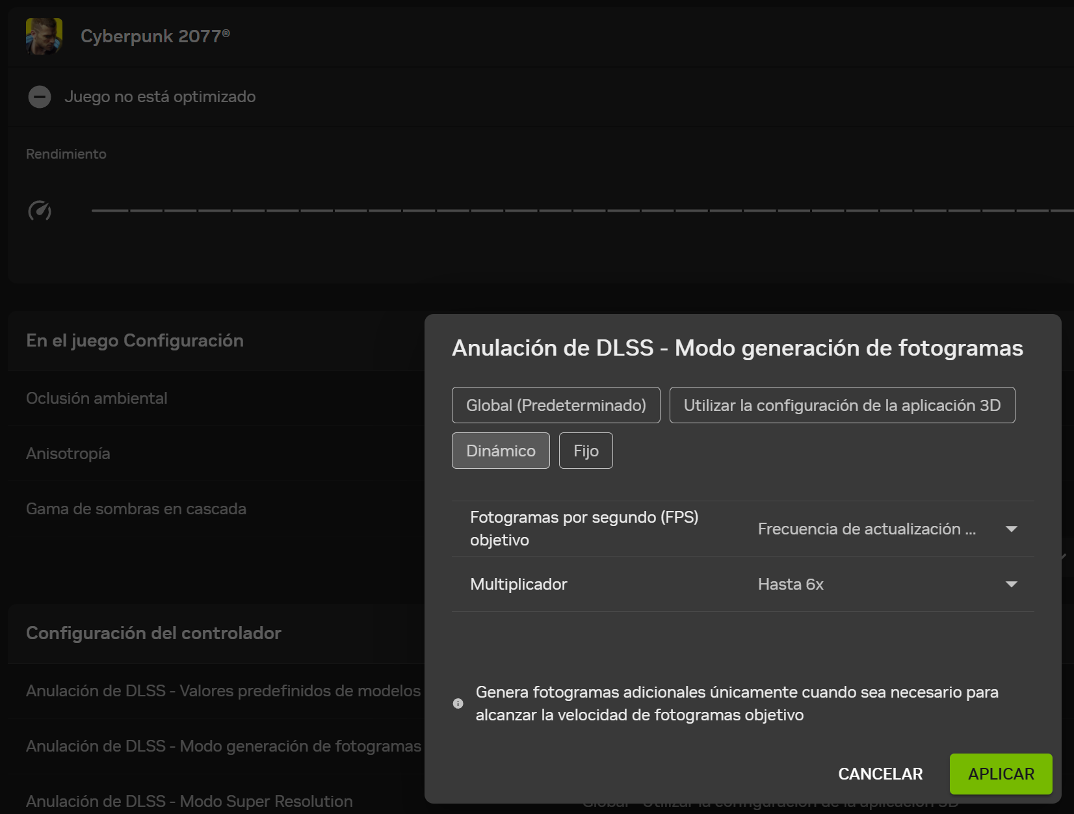Click the Multiplicador label in the dialog
This screenshot has width=1074, height=814.
[x=519, y=584]
